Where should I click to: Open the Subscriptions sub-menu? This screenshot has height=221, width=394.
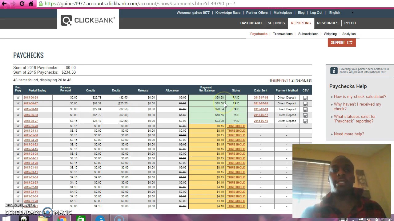pos(308,34)
